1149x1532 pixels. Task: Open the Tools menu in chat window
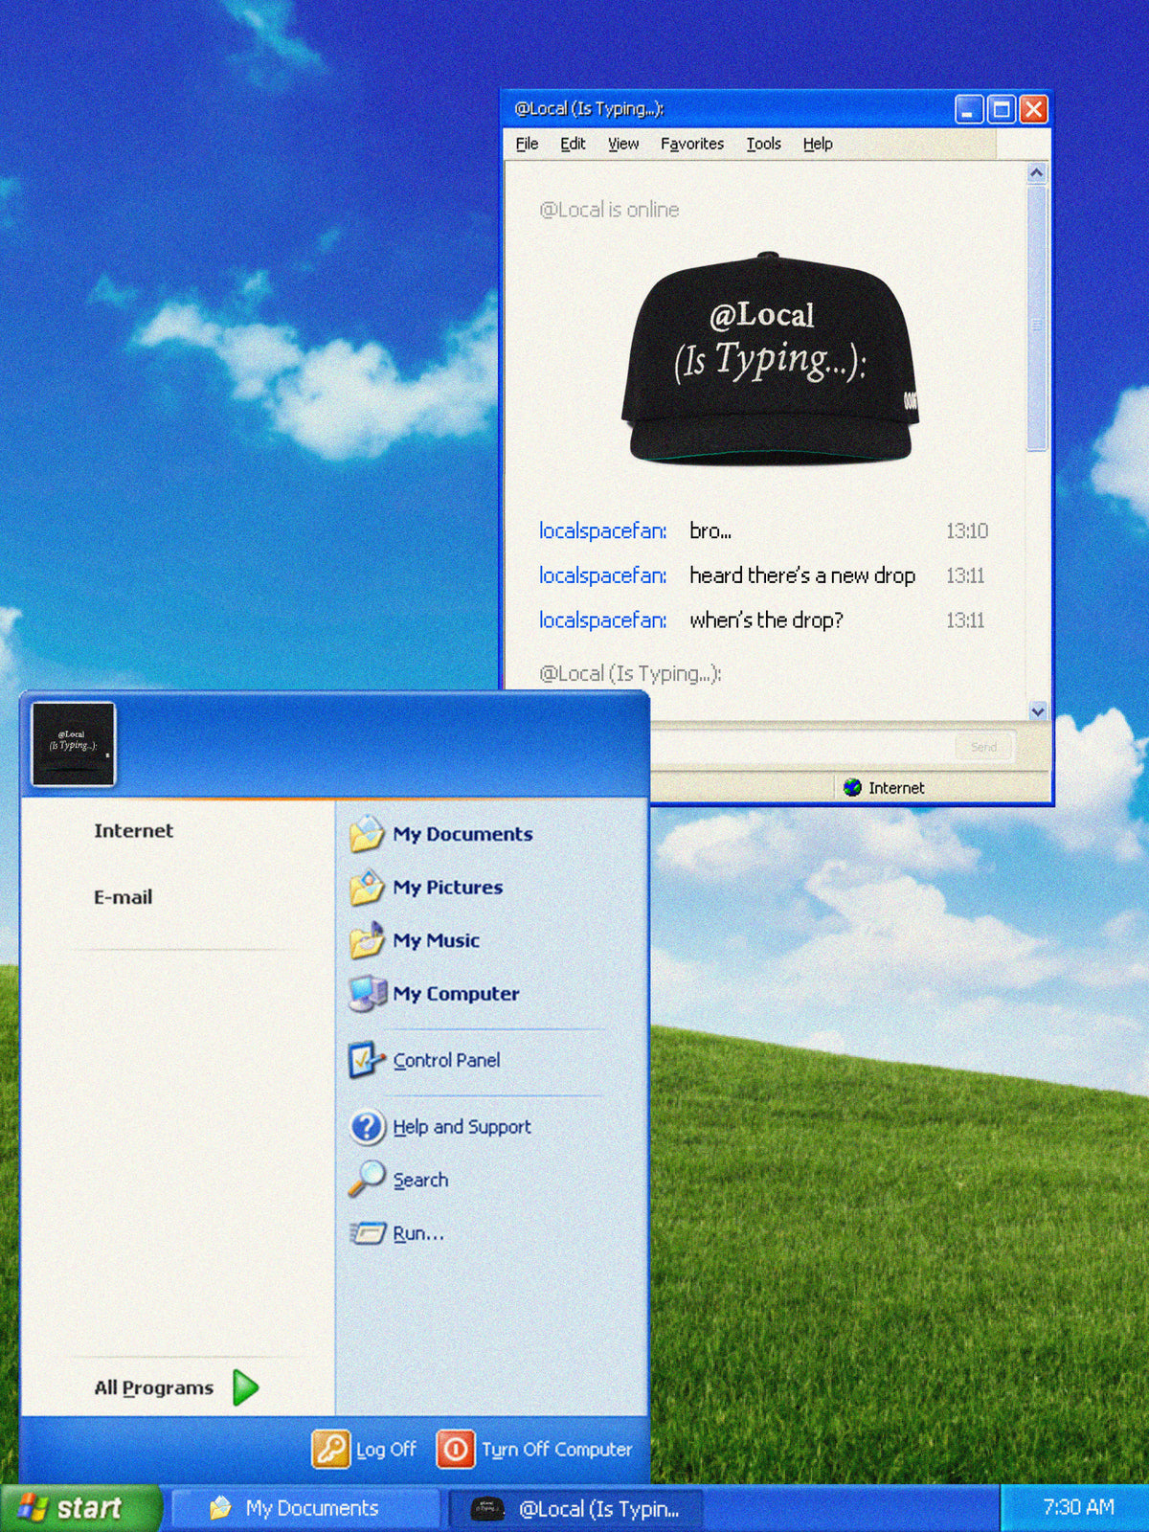764,144
